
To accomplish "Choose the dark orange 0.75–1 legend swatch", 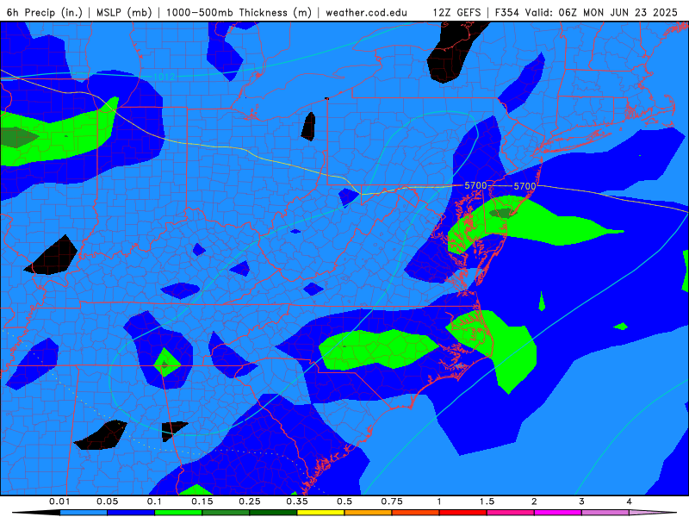I will (x=416, y=513).
